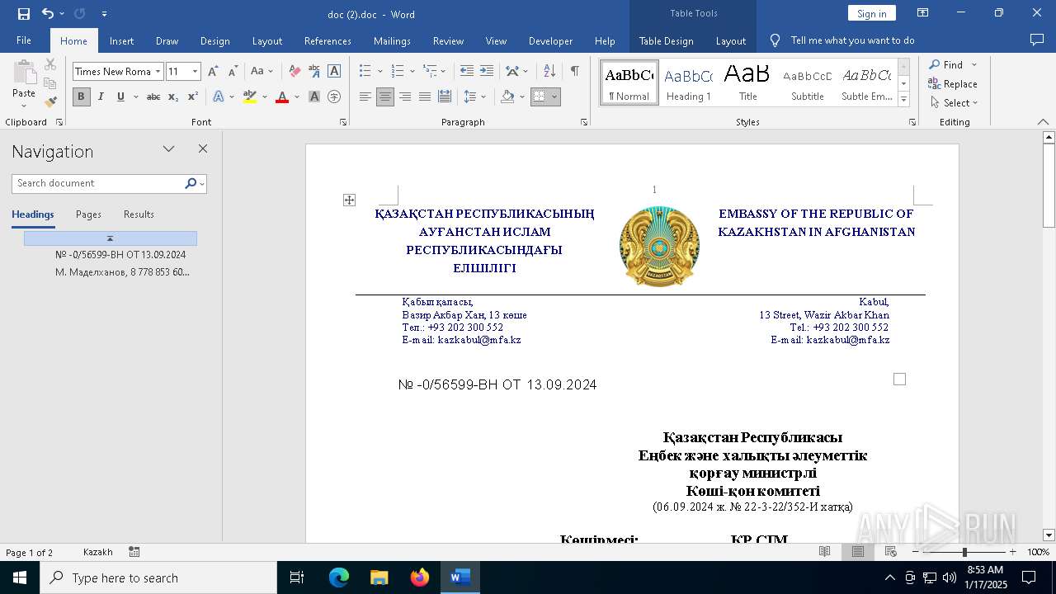Image resolution: width=1056 pixels, height=594 pixels.
Task: Open the Table Design tab
Action: (667, 40)
